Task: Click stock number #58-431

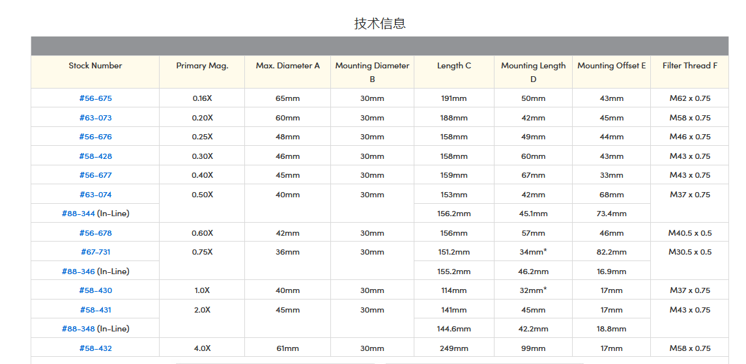Action: tap(95, 310)
